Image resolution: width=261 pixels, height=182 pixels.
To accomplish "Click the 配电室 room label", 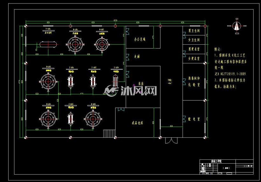I will coord(194,119).
